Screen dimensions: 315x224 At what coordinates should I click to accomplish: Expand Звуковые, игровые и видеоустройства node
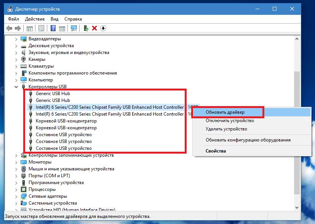coord(16,53)
